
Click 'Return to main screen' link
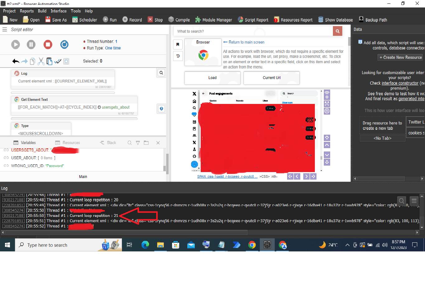(246, 42)
